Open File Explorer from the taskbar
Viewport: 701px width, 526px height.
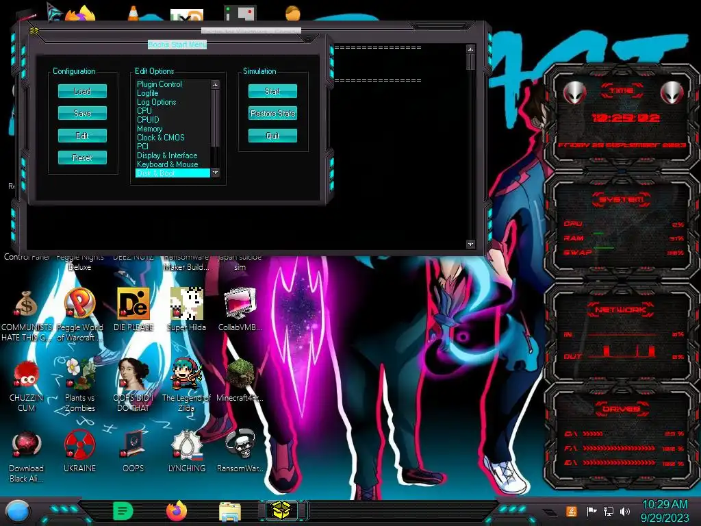pyautogui.click(x=230, y=512)
